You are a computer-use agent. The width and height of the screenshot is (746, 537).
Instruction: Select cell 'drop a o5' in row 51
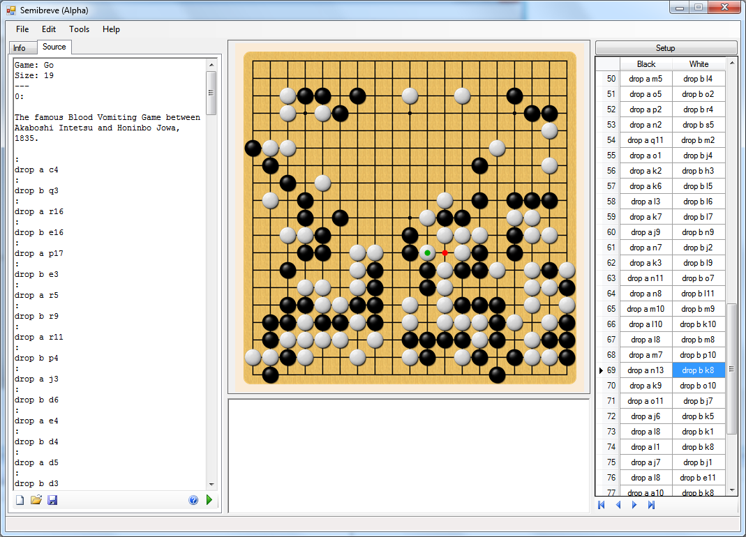pos(646,94)
